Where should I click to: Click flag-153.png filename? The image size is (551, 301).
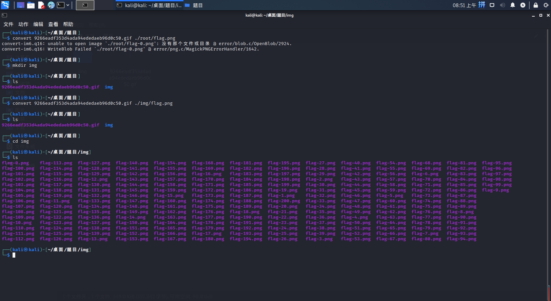tap(132, 239)
